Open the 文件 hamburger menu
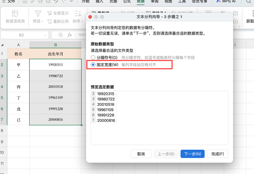Image resolution: width=254 pixels, height=174 pixels. (x=9, y=1)
